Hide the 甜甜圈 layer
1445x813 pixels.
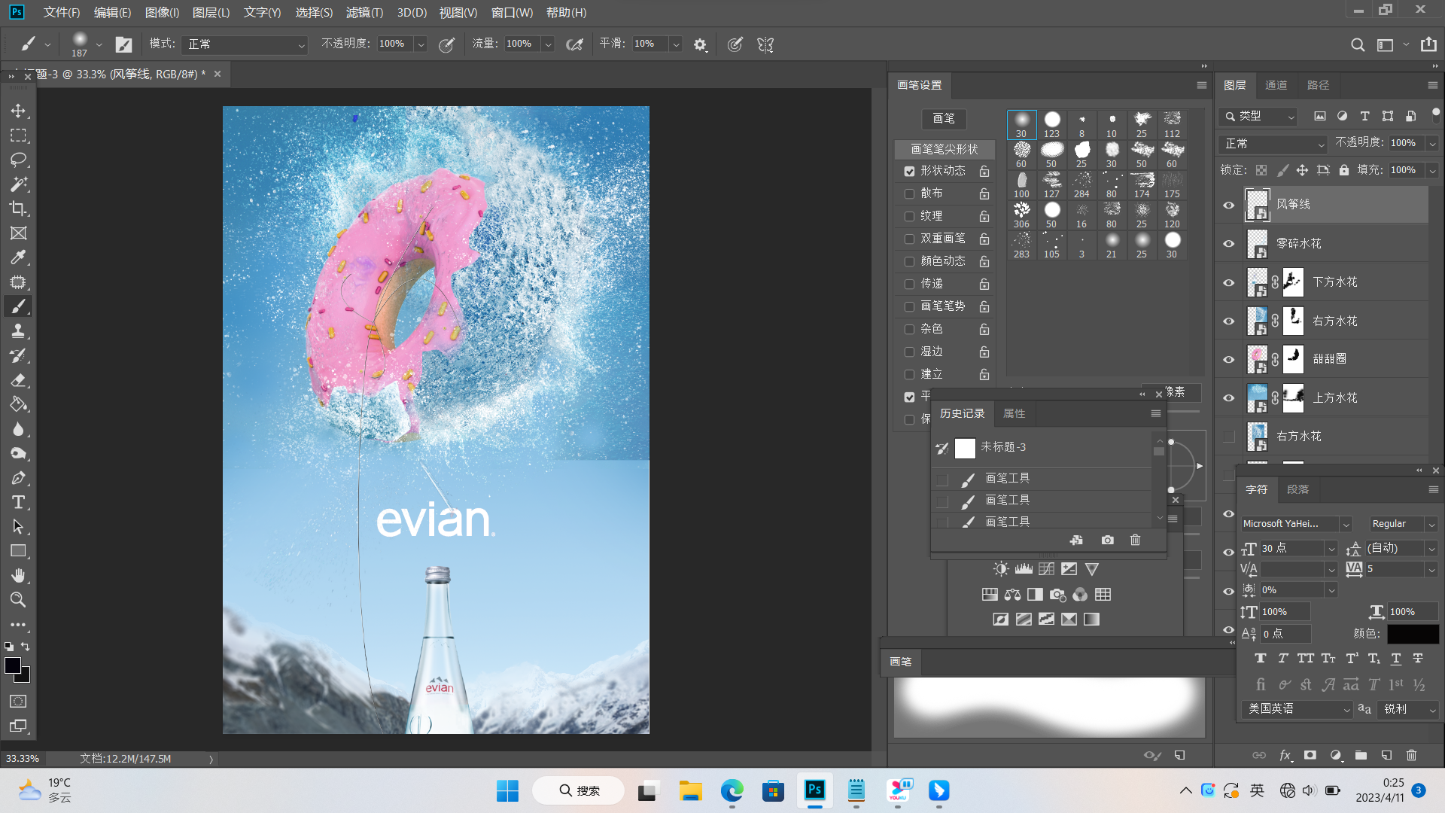coord(1228,360)
